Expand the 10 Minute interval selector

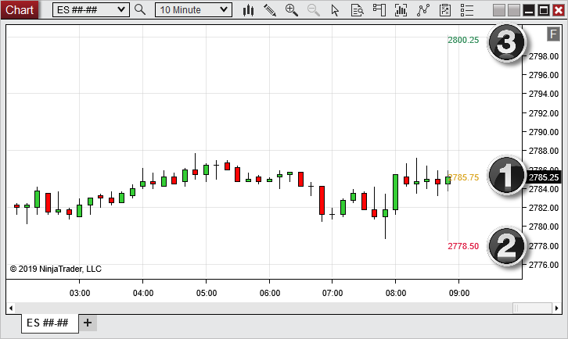coord(193,10)
